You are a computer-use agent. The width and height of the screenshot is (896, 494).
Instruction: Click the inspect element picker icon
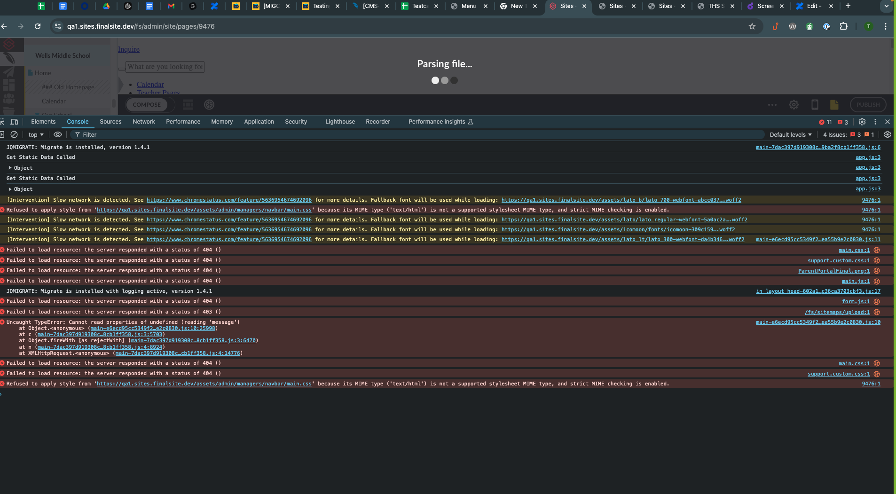[x=2, y=122]
